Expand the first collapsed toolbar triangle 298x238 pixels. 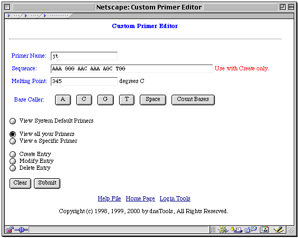click(x=9, y=15)
